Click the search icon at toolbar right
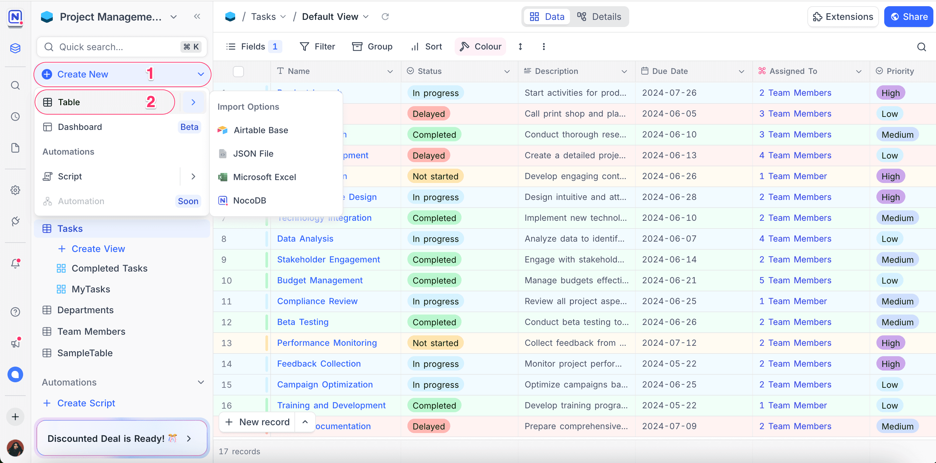Image resolution: width=936 pixels, height=463 pixels. tap(921, 47)
